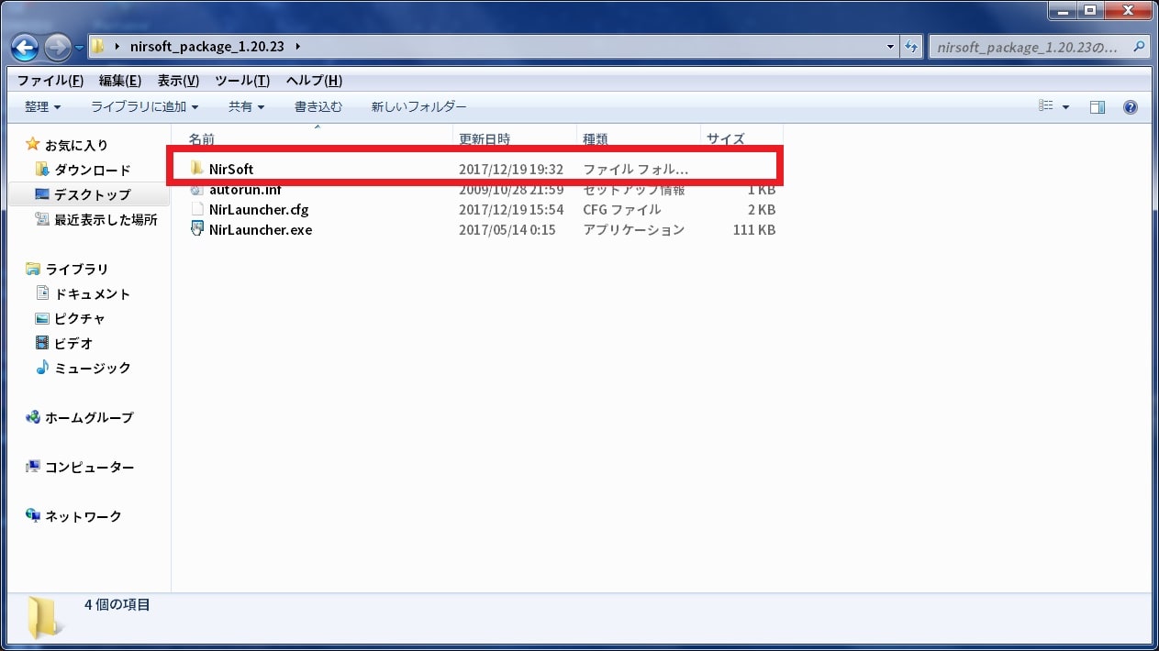Click the ダウンロード folder icon

pyautogui.click(x=41, y=169)
